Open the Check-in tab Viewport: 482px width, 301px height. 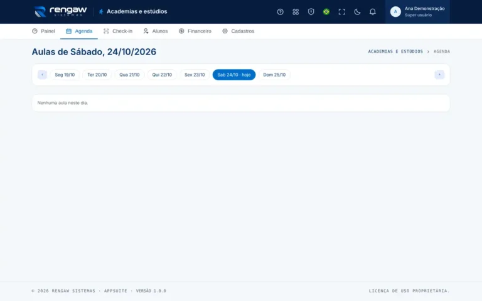coord(118,31)
